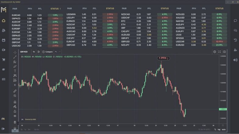Select the SPX500 pair row

tap(201, 38)
